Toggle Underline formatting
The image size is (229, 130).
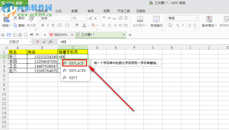coord(54,25)
